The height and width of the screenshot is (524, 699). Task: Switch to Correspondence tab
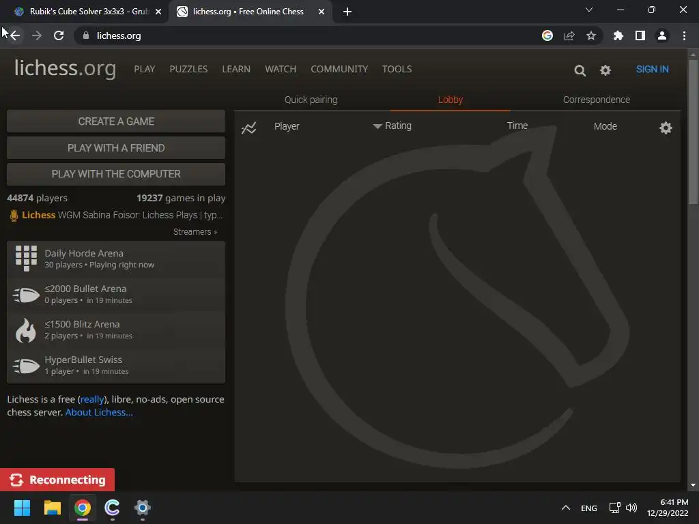(x=597, y=100)
